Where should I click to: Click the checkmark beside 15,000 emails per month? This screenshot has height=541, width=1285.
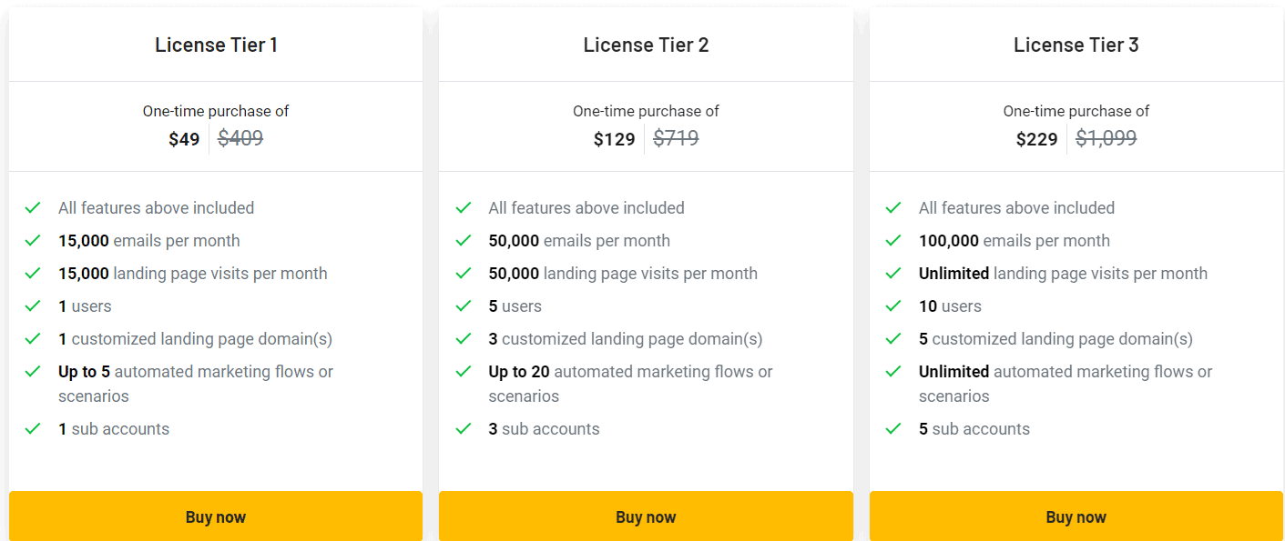33,240
